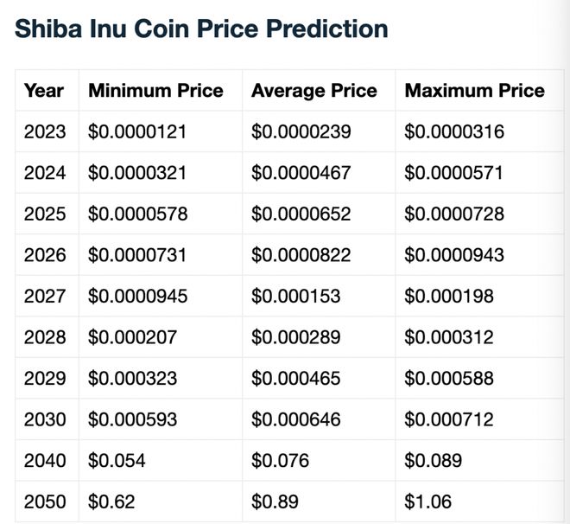Viewport: 570px width, 524px height.
Task: Select the 2040 year cell
Action: click(x=45, y=460)
